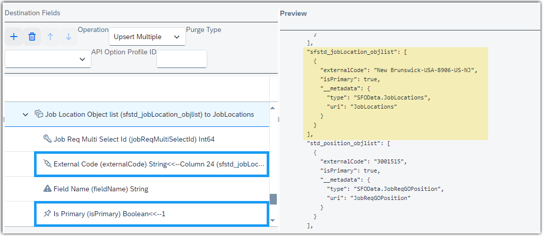Click the key icon beside Job Req Multi Select Id
The height and width of the screenshot is (236, 543).
(47, 139)
